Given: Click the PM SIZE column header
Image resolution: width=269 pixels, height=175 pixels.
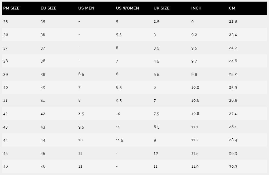Looking at the screenshot, I should click(11, 8).
